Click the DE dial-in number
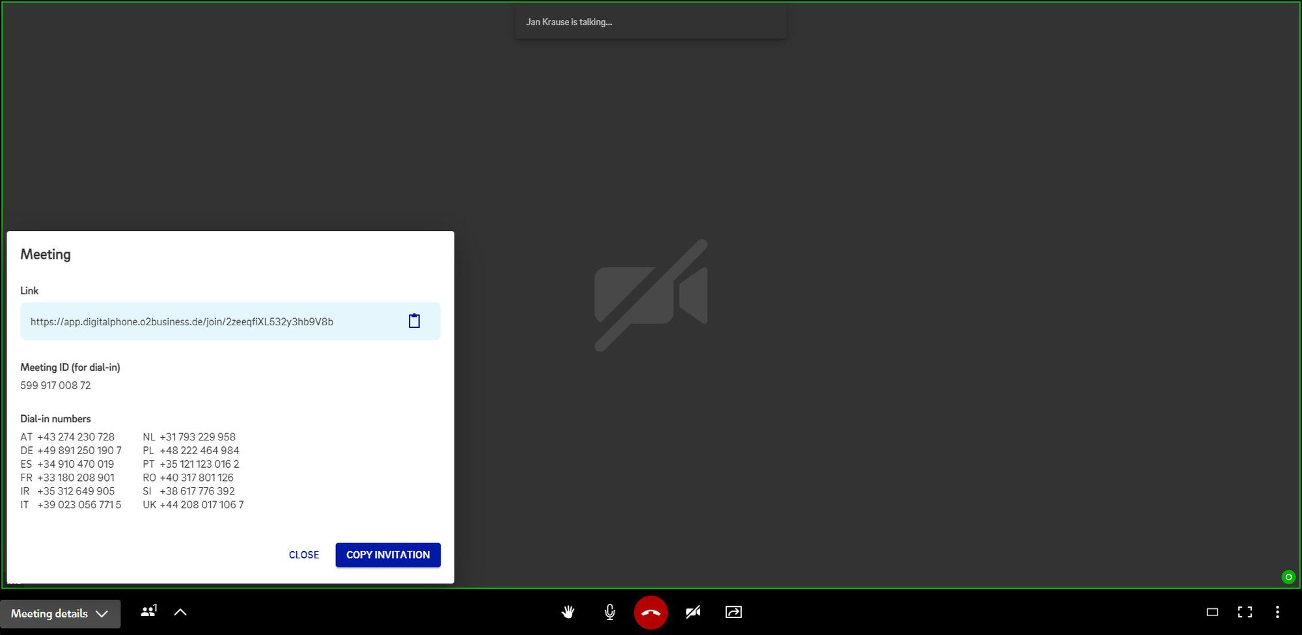The height and width of the screenshot is (635, 1302). tap(79, 450)
